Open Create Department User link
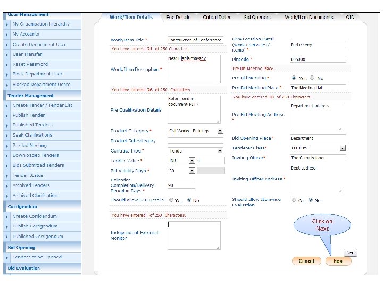 pyautogui.click(x=39, y=45)
